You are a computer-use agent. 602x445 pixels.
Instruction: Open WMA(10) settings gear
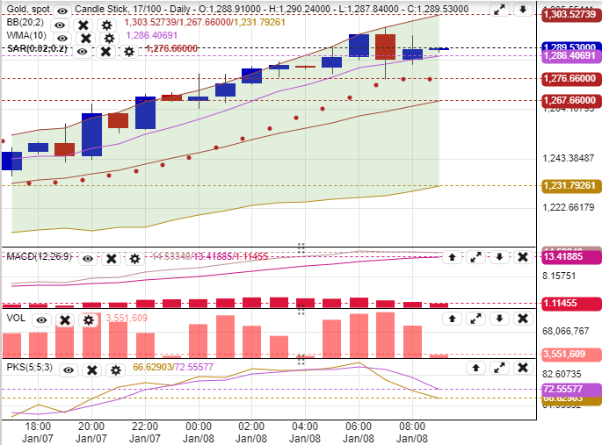coord(108,39)
